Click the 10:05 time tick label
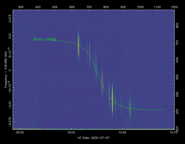 (x=122, y=132)
